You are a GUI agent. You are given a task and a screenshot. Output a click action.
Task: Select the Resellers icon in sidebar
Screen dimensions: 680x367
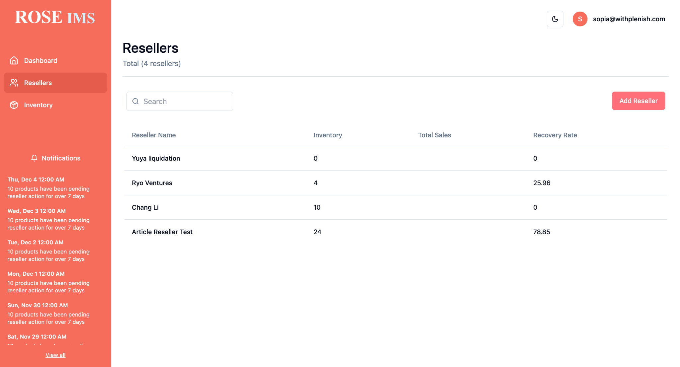pyautogui.click(x=14, y=83)
